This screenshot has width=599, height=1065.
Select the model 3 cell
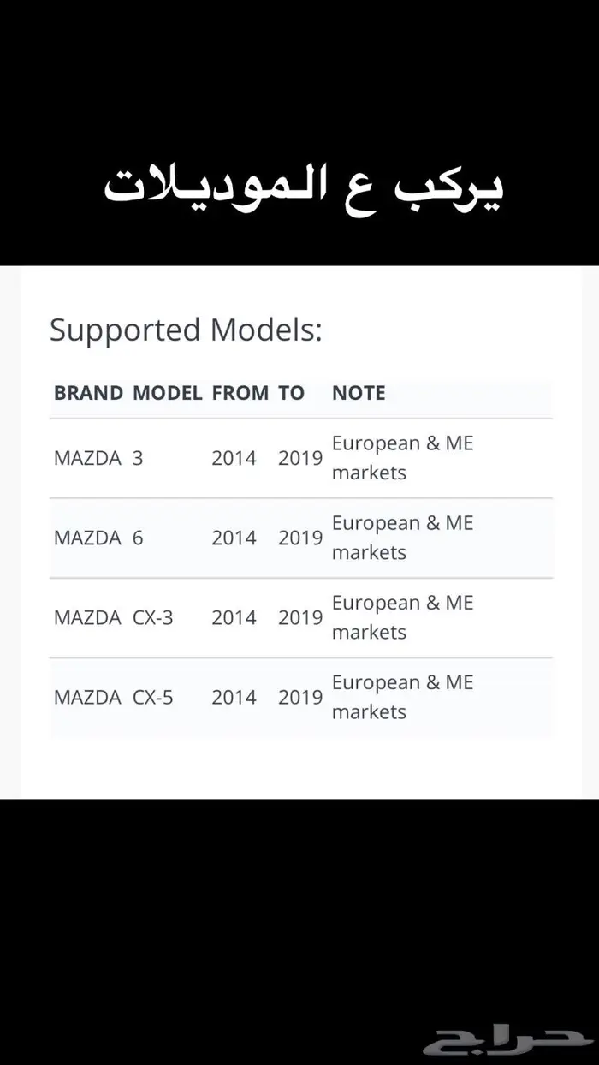(x=138, y=458)
